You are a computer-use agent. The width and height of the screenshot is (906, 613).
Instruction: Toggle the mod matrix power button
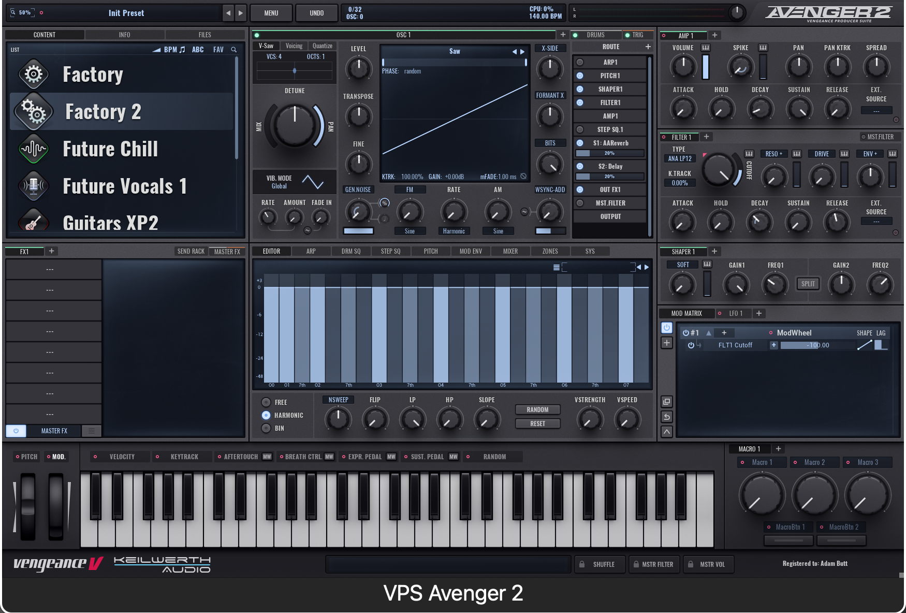pos(667,328)
